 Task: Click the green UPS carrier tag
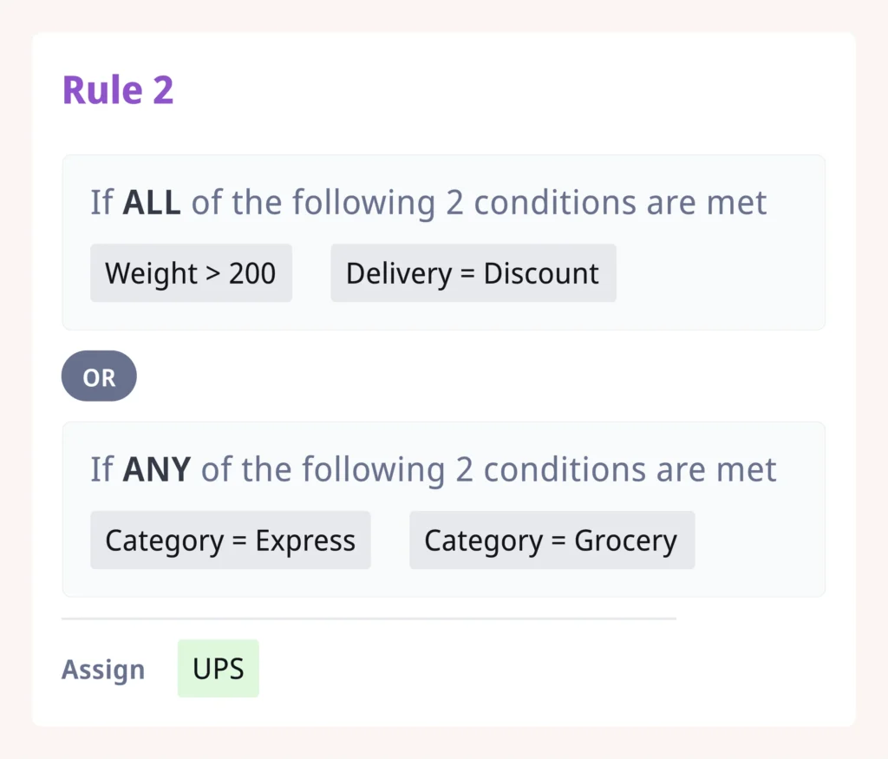[x=219, y=669]
